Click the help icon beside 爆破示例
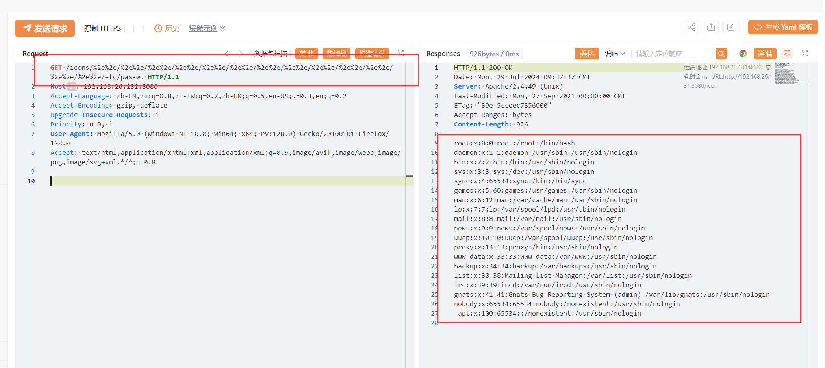 222,28
